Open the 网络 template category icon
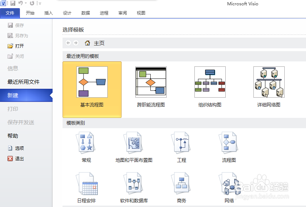The image size is (306, 207). tap(230, 183)
